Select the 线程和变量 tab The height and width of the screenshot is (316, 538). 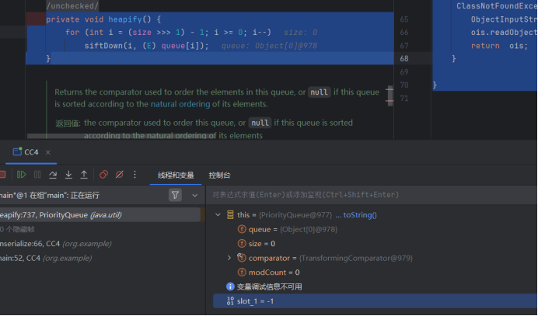pos(176,175)
